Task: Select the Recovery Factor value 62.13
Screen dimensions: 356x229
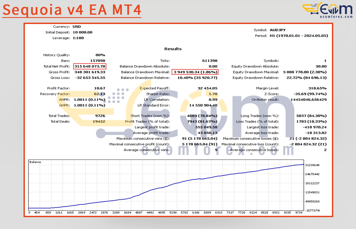Action: 100,94
